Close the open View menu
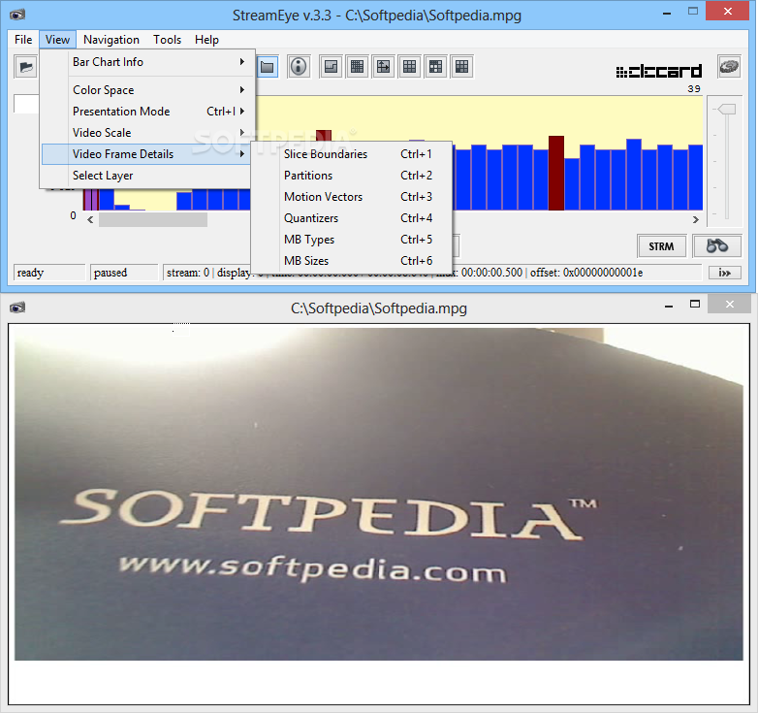The image size is (758, 713). [x=57, y=40]
